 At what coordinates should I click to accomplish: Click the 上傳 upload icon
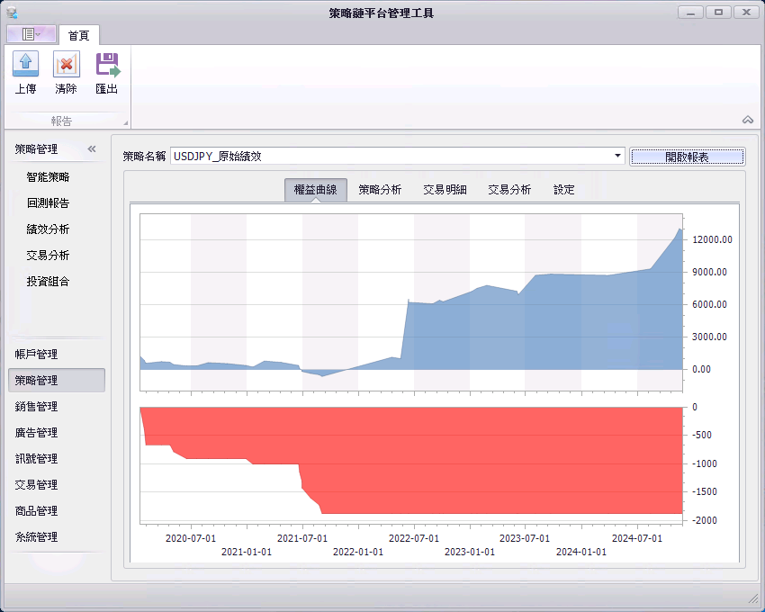click(25, 64)
